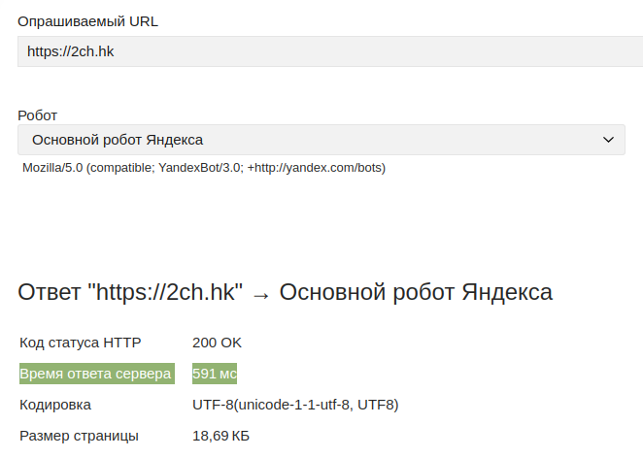Click the highlighted "591 мс" value
The width and height of the screenshot is (643, 458).
coord(215,374)
